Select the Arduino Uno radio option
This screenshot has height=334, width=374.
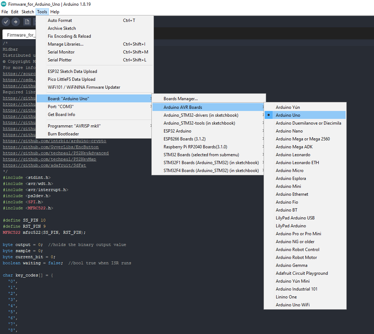click(288, 115)
